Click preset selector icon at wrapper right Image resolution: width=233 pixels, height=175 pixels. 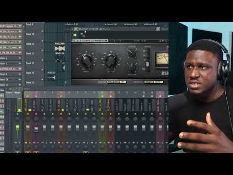pyautogui.click(x=158, y=29)
